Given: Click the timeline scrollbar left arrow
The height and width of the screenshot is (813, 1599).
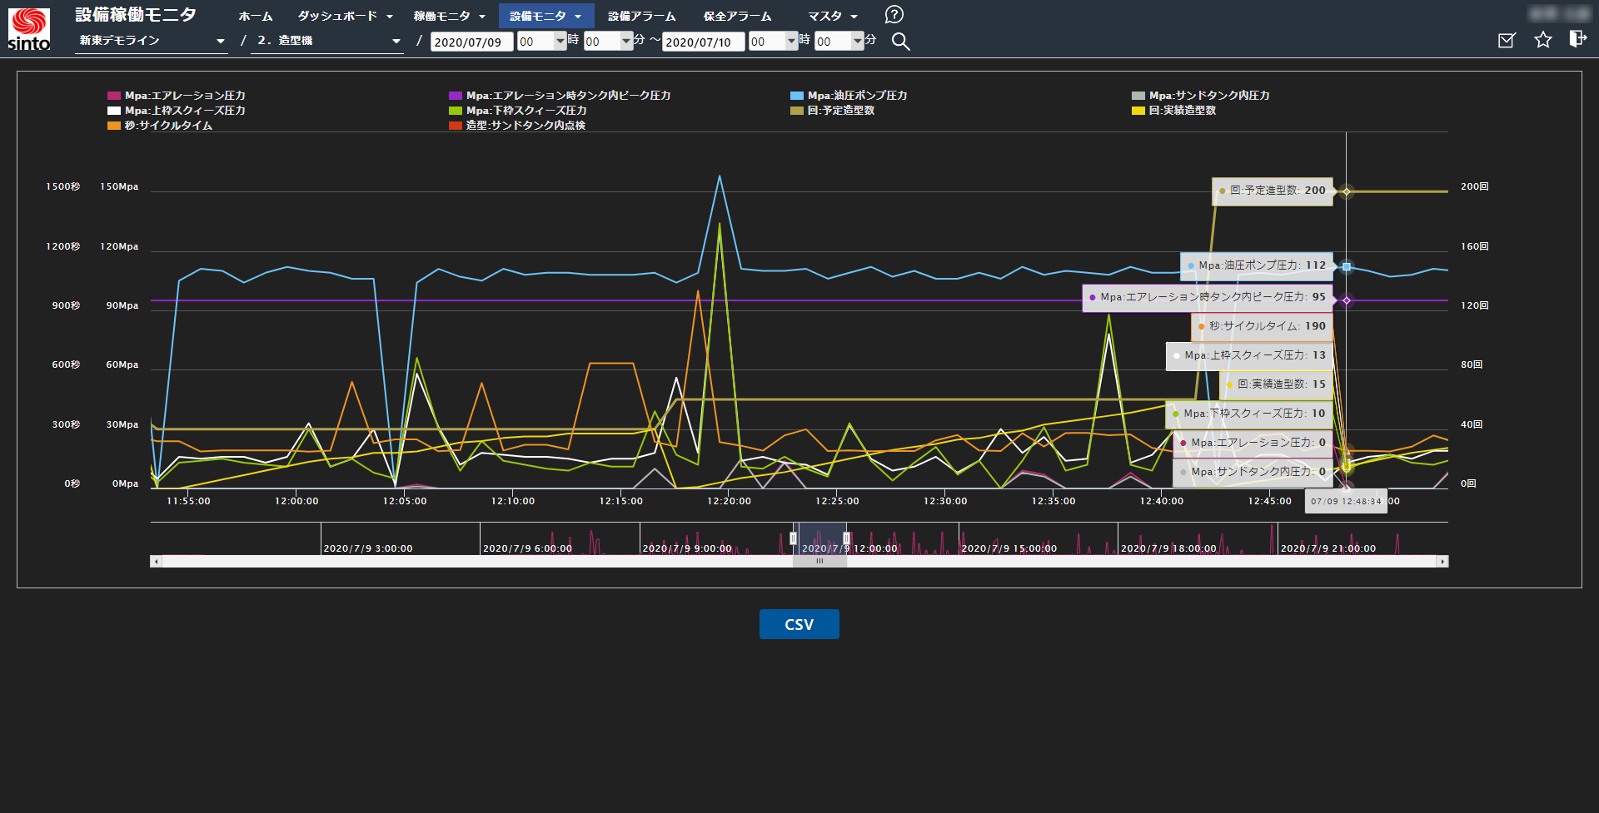Looking at the screenshot, I should [x=156, y=562].
